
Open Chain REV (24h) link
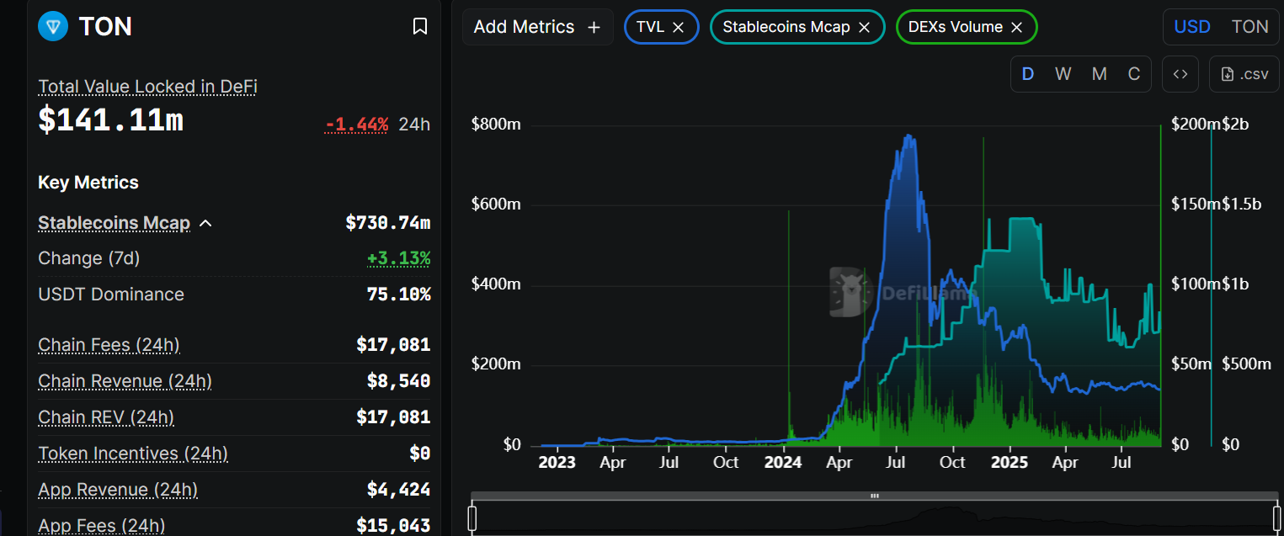click(x=106, y=417)
